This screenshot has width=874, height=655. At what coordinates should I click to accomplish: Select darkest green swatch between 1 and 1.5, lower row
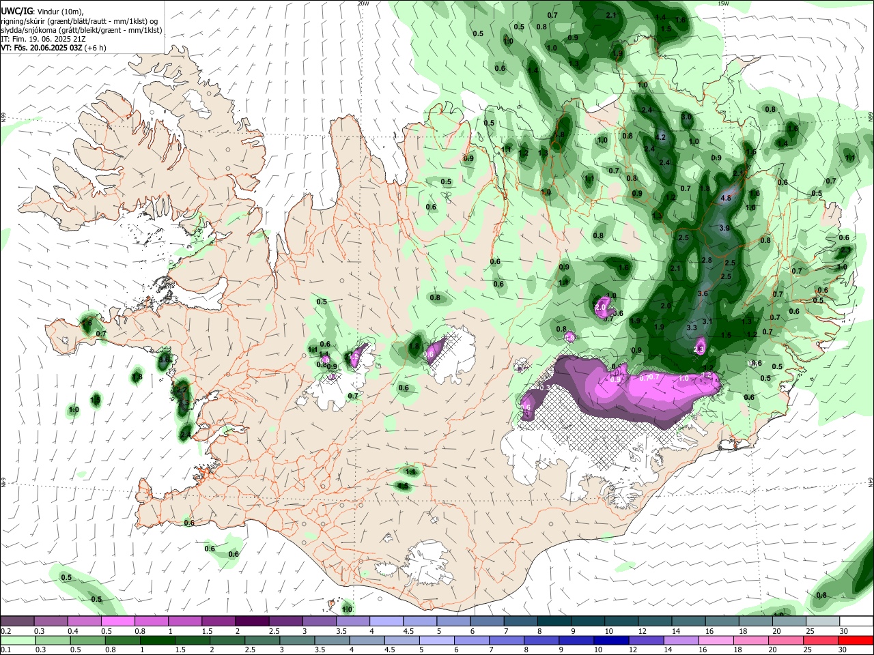[x=157, y=640]
